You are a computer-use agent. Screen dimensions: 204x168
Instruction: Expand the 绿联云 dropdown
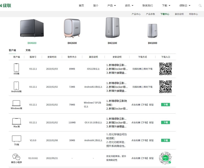click(184, 5)
